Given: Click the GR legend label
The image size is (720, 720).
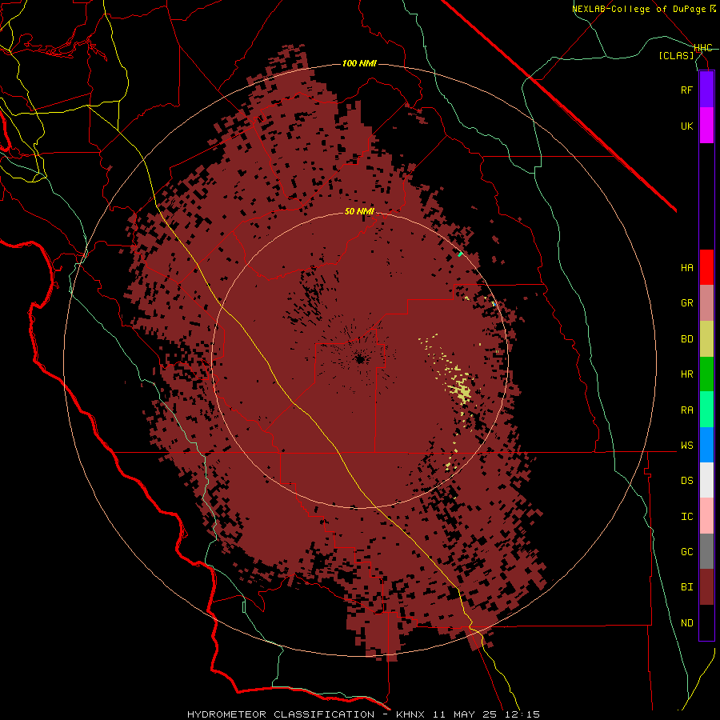Looking at the screenshot, I should pos(686,303).
